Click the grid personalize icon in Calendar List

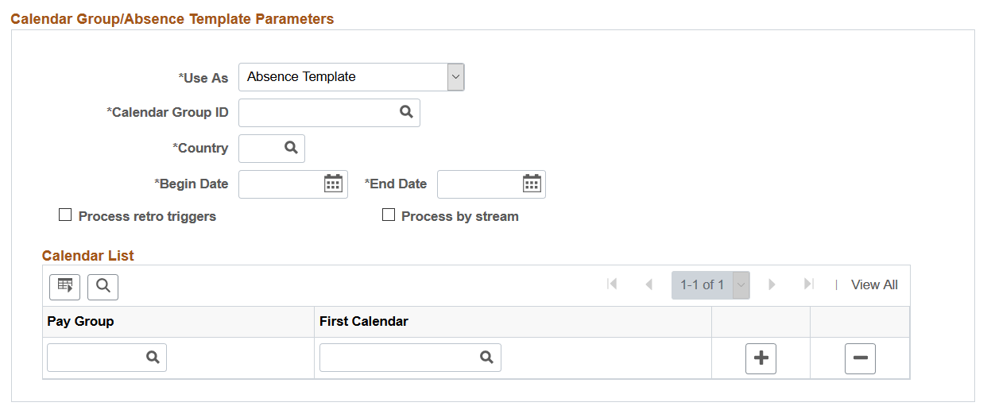(x=64, y=286)
